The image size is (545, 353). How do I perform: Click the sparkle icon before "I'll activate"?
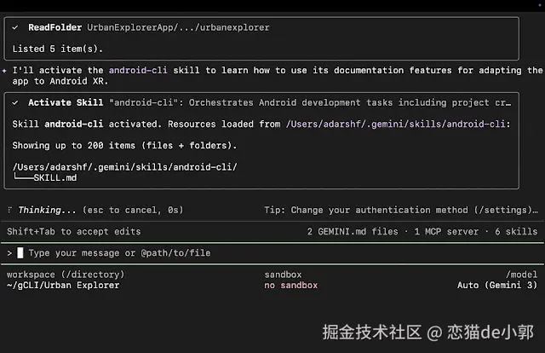(x=4, y=71)
